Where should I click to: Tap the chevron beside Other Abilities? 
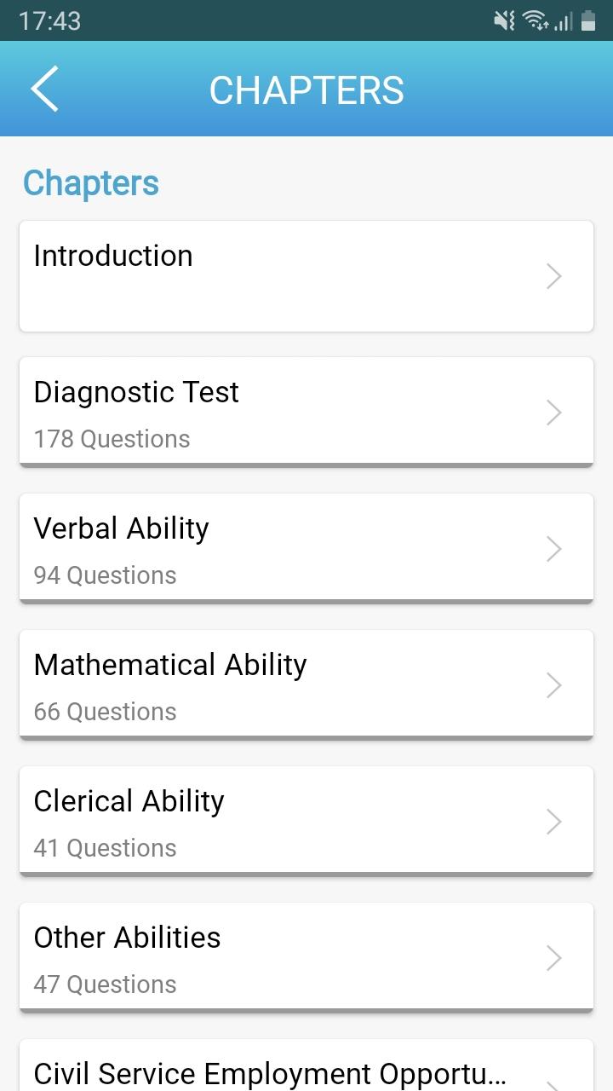[x=554, y=958]
